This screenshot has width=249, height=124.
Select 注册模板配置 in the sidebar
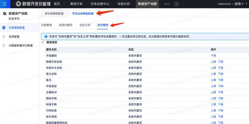pyautogui.click(x=19, y=28)
